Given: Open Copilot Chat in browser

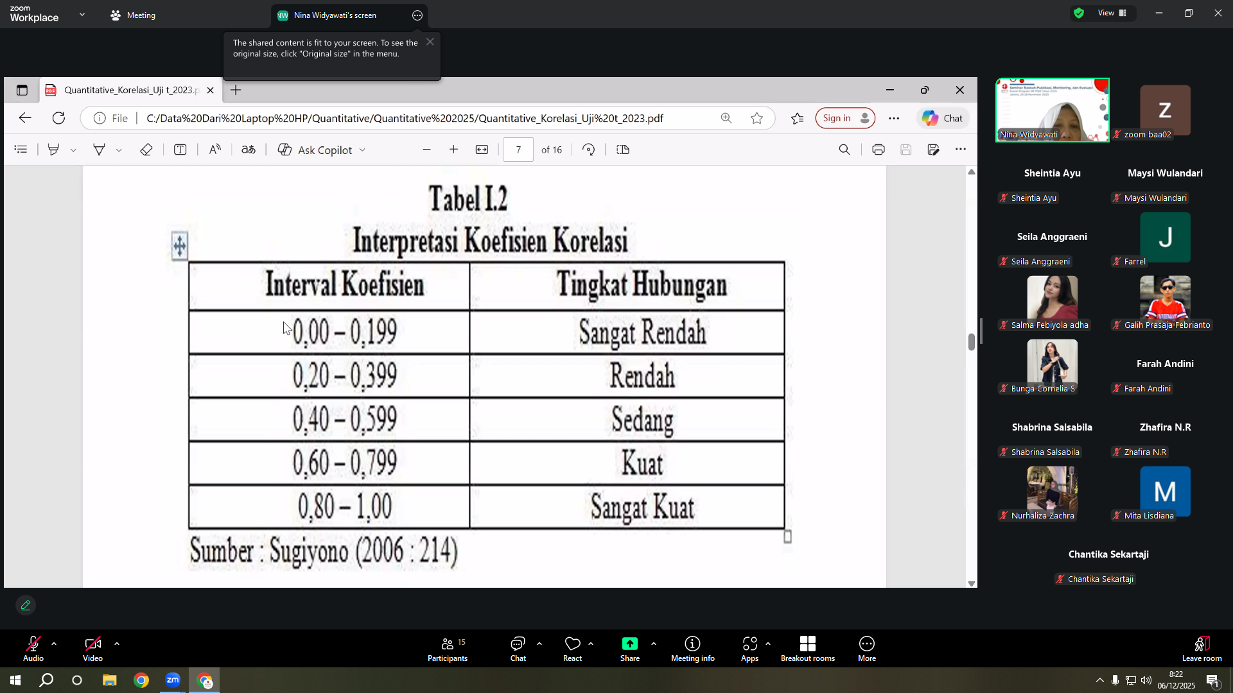Looking at the screenshot, I should (x=943, y=118).
